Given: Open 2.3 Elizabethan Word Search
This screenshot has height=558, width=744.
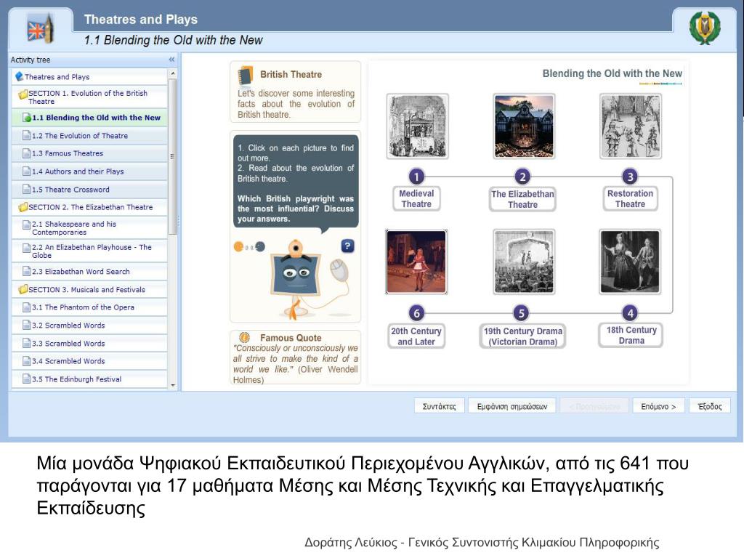Looking at the screenshot, I should [89, 272].
